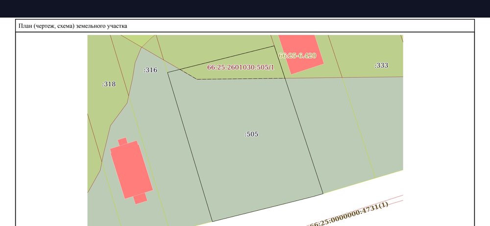Click the small top annex of the large red building
Viewport: 490px width, 226px height.
pyautogui.click(x=122, y=142)
